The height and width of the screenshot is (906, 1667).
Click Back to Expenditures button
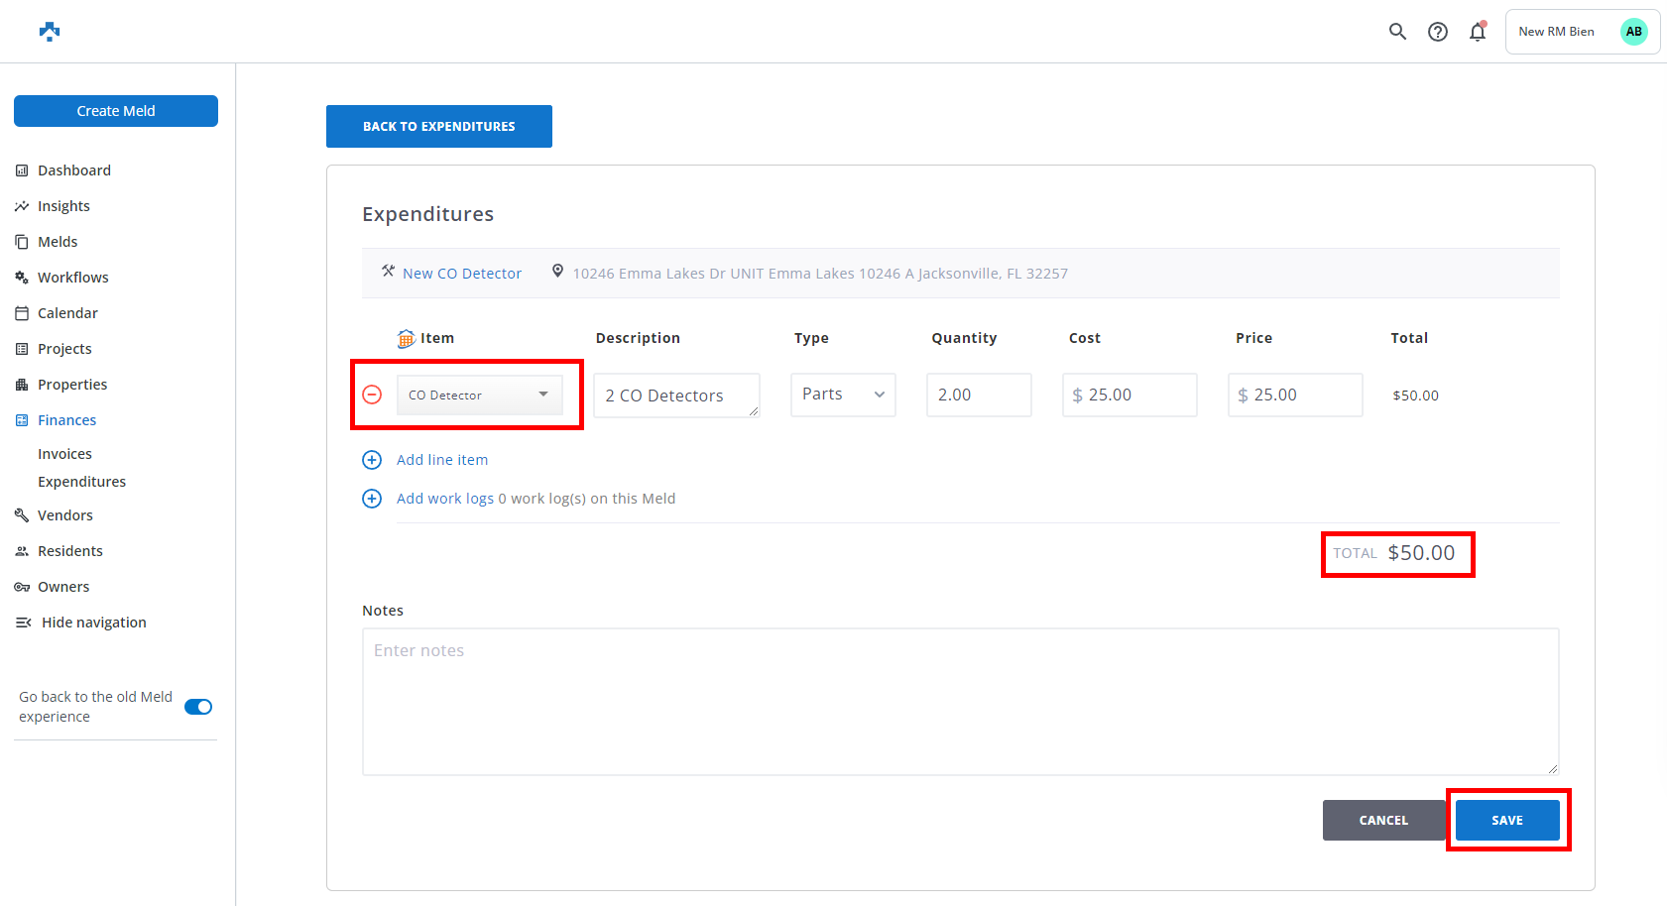coord(438,126)
